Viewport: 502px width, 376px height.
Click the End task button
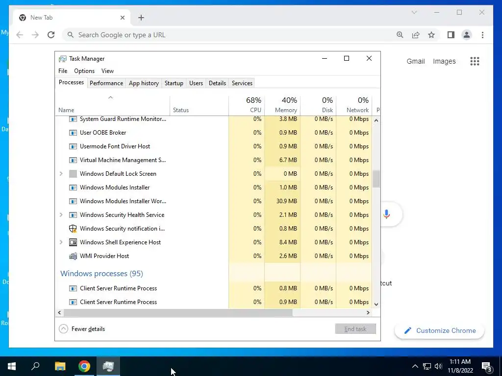click(x=355, y=329)
